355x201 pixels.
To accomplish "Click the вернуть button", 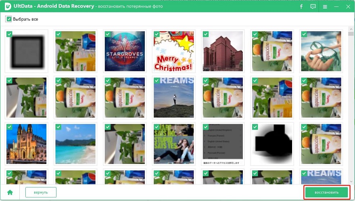I will pyautogui.click(x=41, y=193).
